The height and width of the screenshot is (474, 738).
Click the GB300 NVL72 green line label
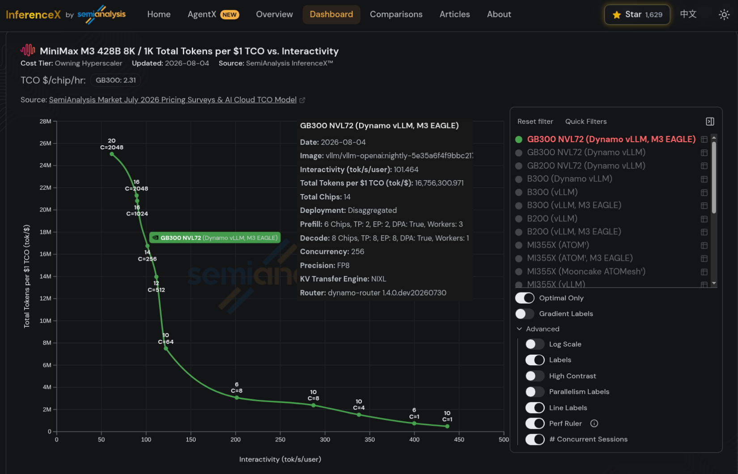pyautogui.click(x=215, y=238)
